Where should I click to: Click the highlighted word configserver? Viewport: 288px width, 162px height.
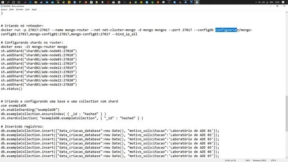click(x=227, y=30)
